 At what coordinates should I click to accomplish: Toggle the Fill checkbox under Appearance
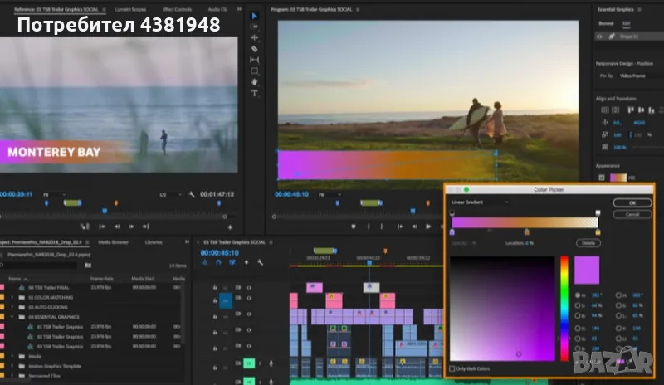(x=602, y=178)
